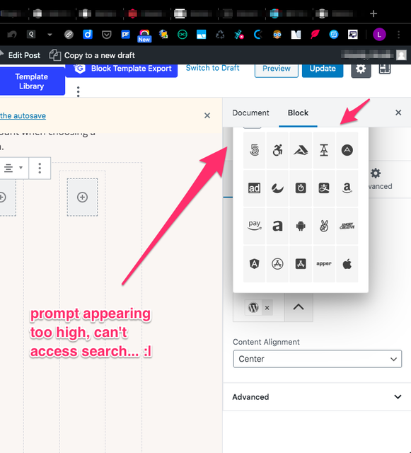411x453 pixels.
Task: Choose the Apper text icon
Action: (x=324, y=264)
